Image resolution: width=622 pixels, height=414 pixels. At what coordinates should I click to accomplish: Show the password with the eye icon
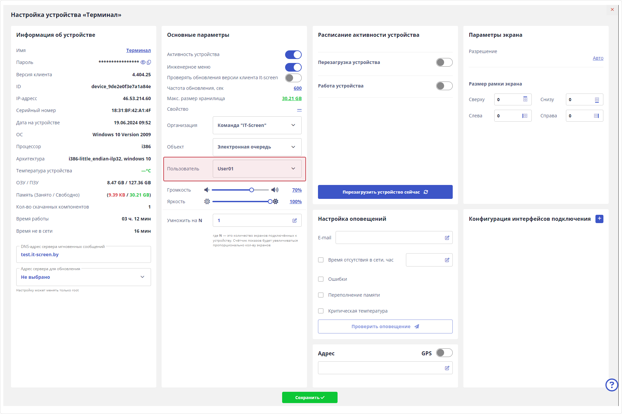143,62
